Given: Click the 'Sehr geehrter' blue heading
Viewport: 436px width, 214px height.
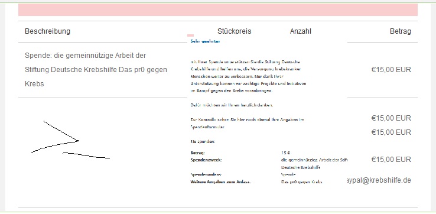Looking at the screenshot, I should tap(205, 41).
